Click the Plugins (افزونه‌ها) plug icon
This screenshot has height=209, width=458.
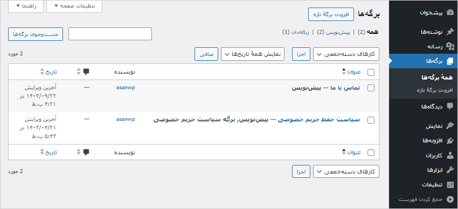[450, 141]
